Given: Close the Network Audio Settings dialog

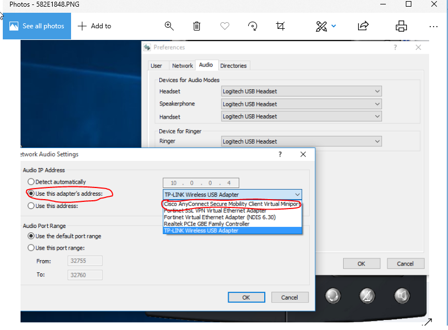Looking at the screenshot, I should 303,154.
